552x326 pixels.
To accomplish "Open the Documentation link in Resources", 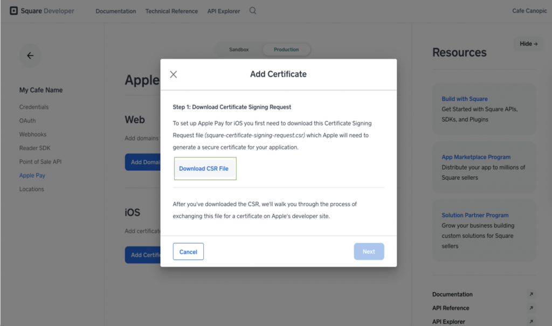I will point(452,294).
